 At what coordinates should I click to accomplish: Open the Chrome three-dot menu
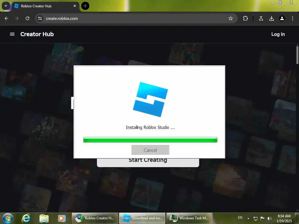[x=292, y=18]
